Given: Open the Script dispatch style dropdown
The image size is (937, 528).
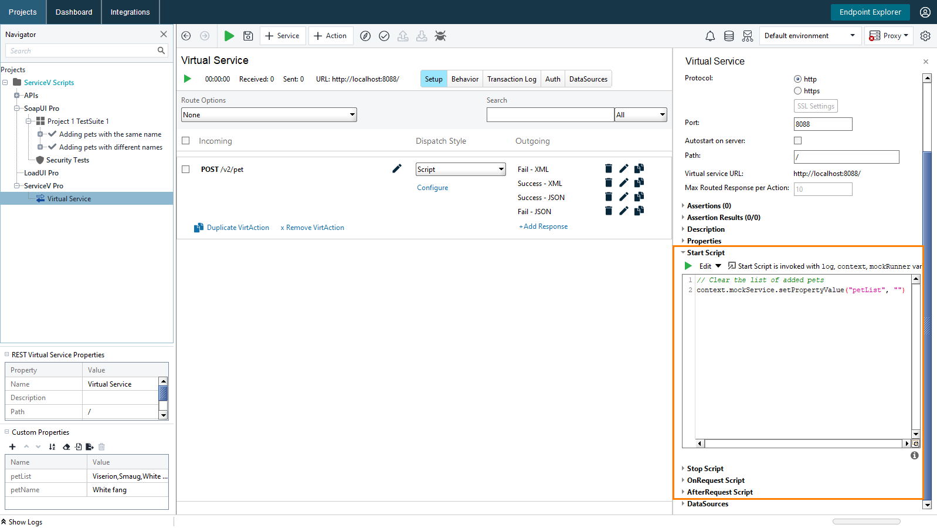Looking at the screenshot, I should pos(461,169).
